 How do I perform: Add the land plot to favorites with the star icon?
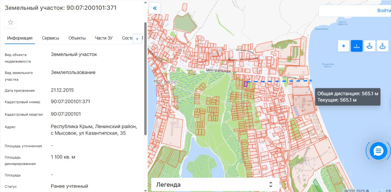[x=11, y=22]
